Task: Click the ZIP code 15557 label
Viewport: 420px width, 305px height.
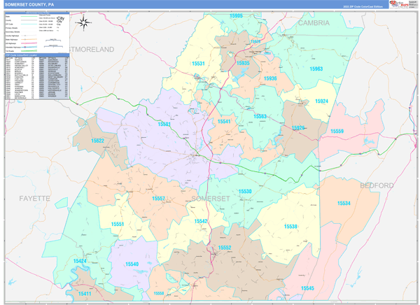Action: pyautogui.click(x=159, y=199)
